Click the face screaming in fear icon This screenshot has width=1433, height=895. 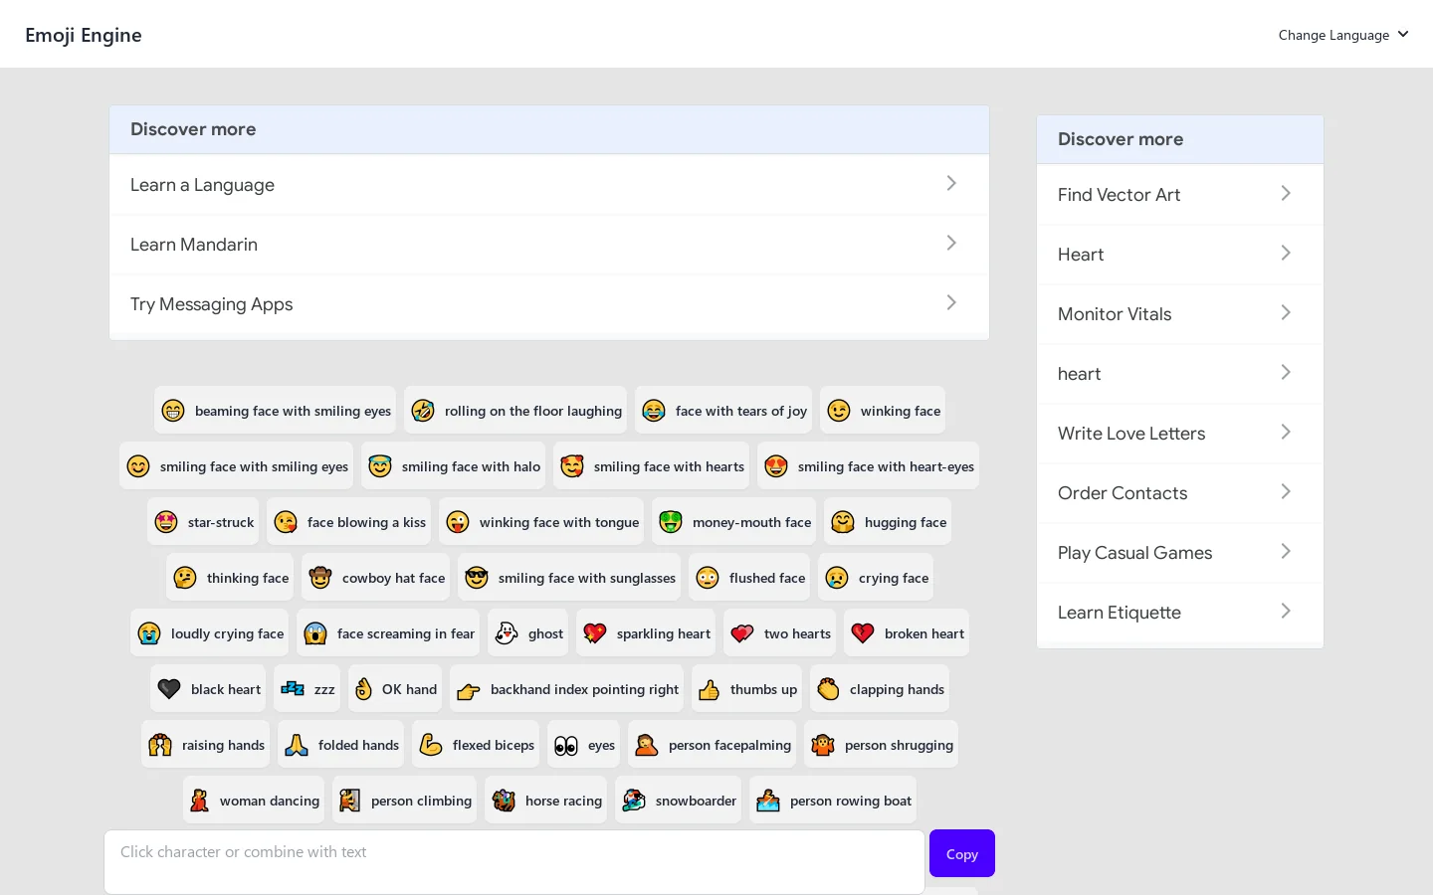click(315, 633)
